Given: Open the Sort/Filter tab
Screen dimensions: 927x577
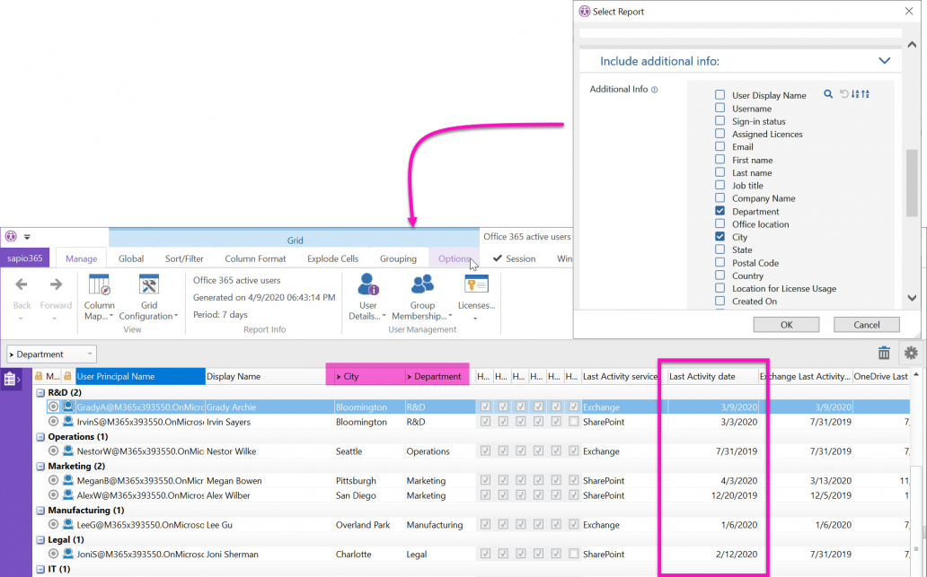Looking at the screenshot, I should (184, 258).
